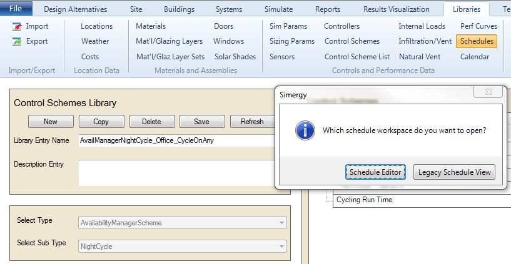Click the Import icon in the ribbon

17,26
